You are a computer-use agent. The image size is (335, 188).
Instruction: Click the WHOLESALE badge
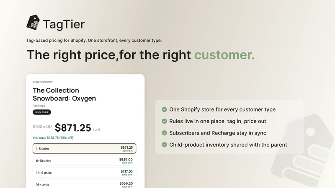(x=42, y=112)
